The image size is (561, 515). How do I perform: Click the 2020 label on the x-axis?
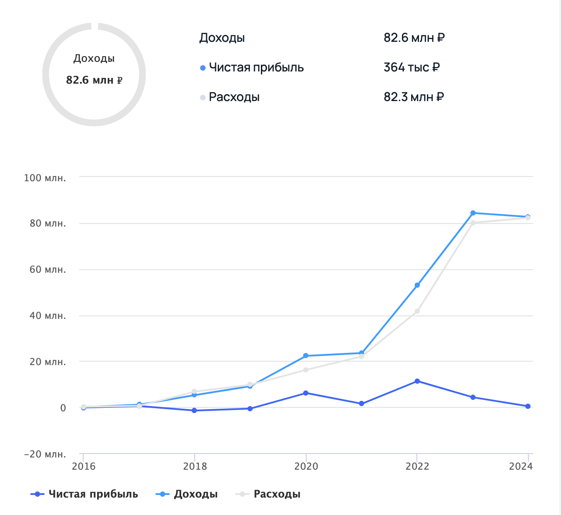306,466
